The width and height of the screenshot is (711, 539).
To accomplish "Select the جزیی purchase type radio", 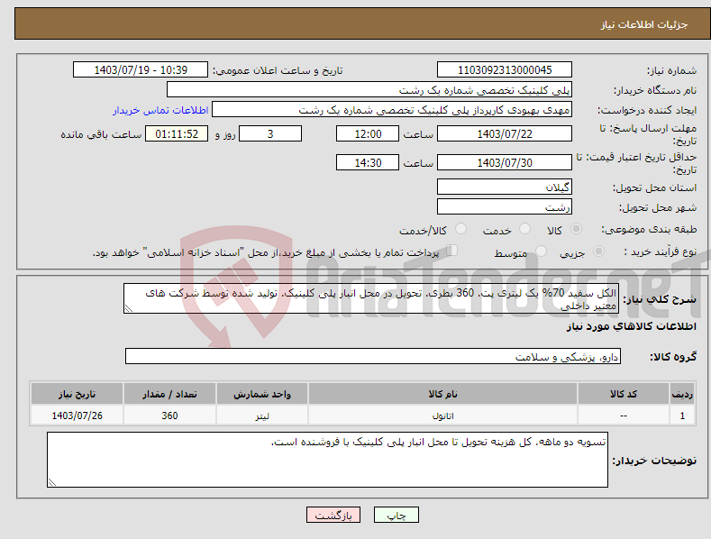I will coord(598,251).
